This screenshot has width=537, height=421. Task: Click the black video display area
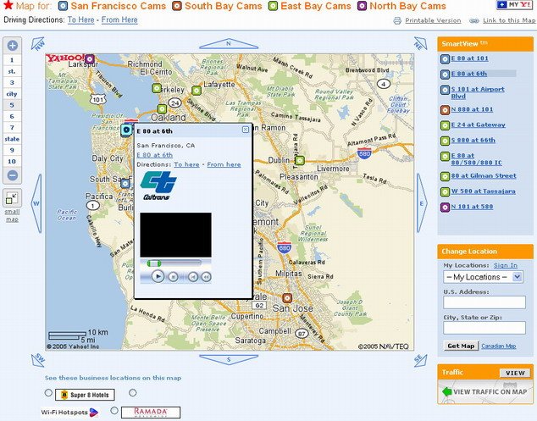tap(175, 235)
